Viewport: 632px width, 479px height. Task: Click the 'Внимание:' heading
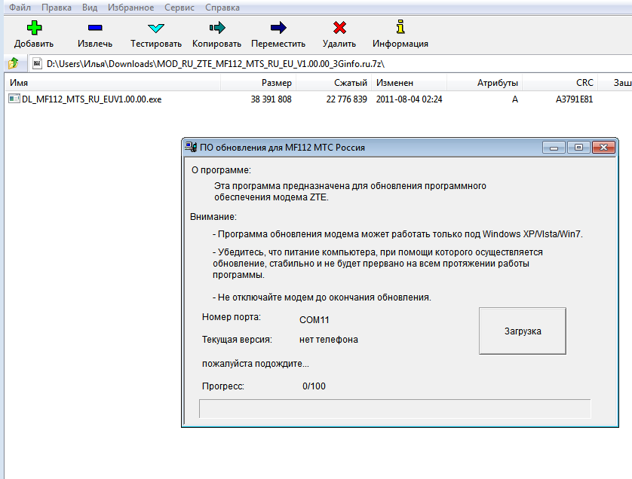pos(213,217)
